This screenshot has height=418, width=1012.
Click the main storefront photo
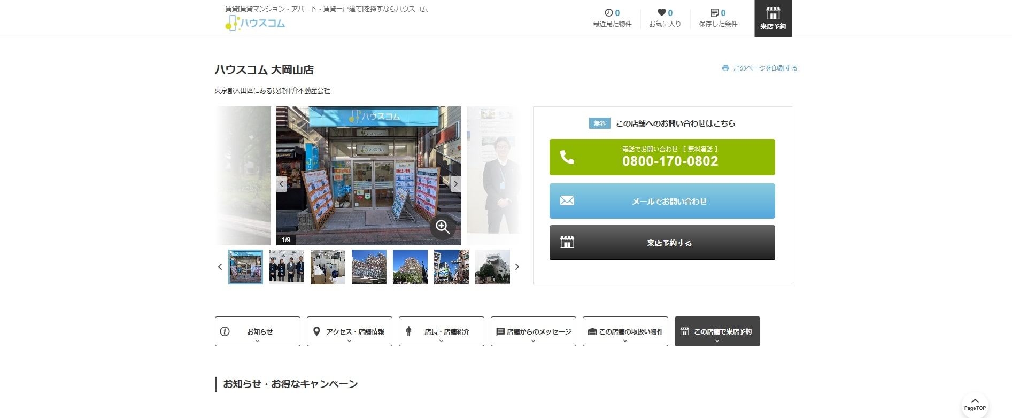pos(369,176)
